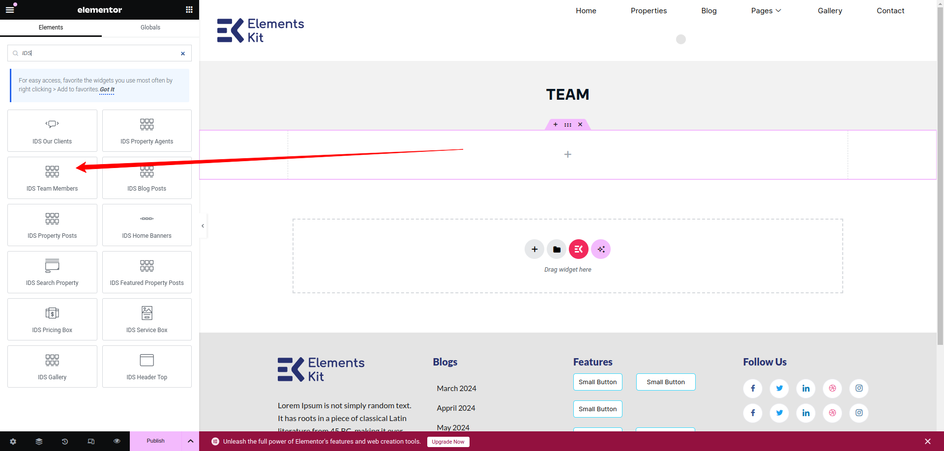Click the edit section drag handle
The width and height of the screenshot is (944, 451).
568,124
